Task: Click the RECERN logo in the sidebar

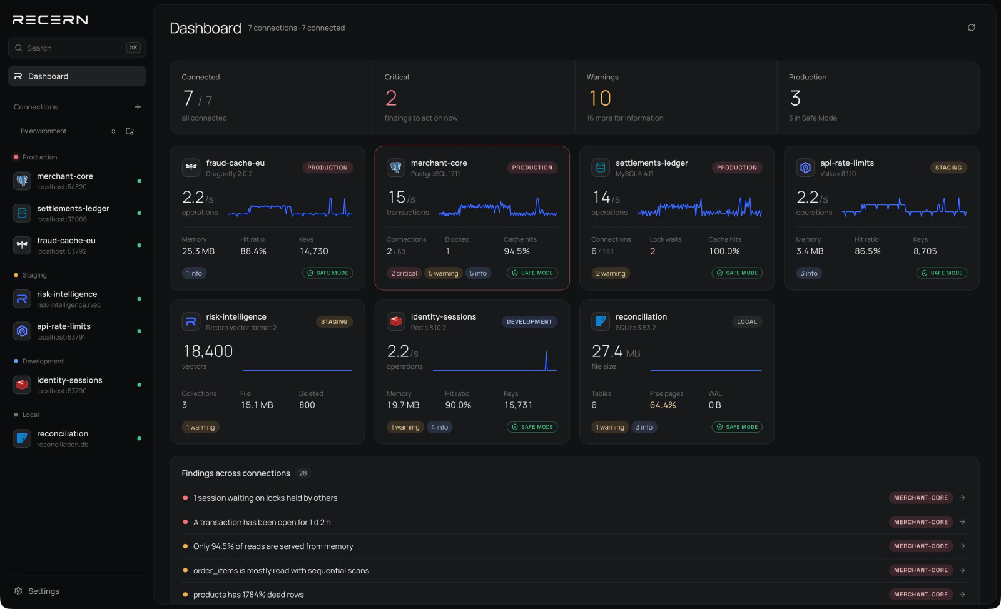Action: pos(50,20)
